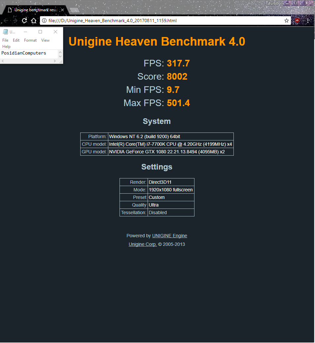Open Notepad File menu
Image resolution: width=315 pixels, height=343 pixels.
tap(5, 40)
